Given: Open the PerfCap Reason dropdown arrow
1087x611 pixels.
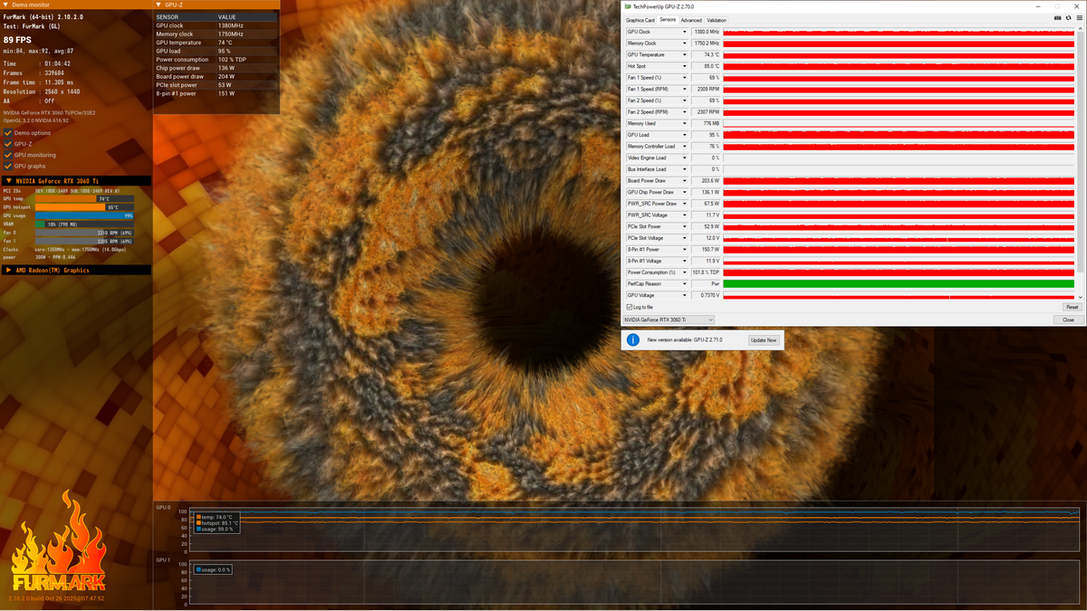Looking at the screenshot, I should pos(685,283).
